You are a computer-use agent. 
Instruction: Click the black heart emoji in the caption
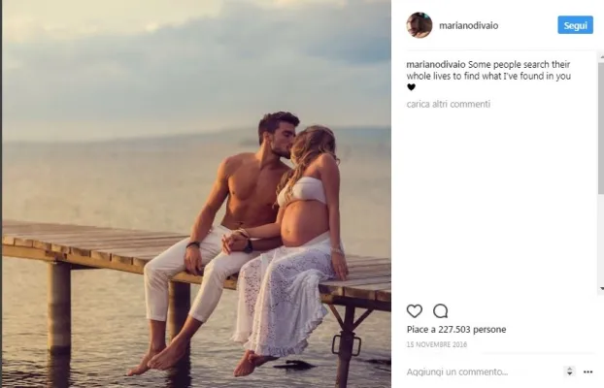(x=411, y=87)
